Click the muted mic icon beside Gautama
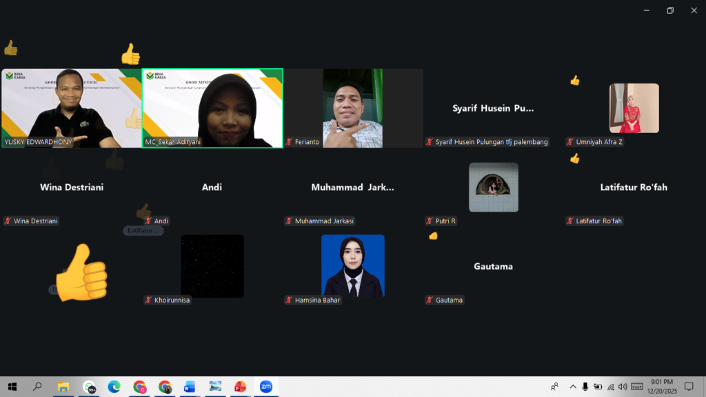This screenshot has height=397, width=706. click(429, 300)
